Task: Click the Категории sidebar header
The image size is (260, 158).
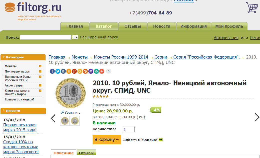Action: [x=23, y=57]
